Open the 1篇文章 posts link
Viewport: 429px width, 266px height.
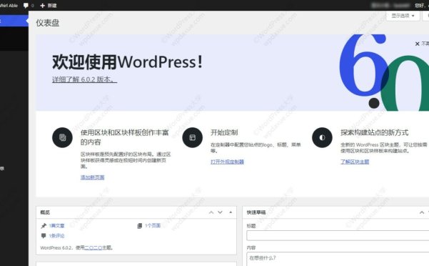pyautogui.click(x=56, y=226)
